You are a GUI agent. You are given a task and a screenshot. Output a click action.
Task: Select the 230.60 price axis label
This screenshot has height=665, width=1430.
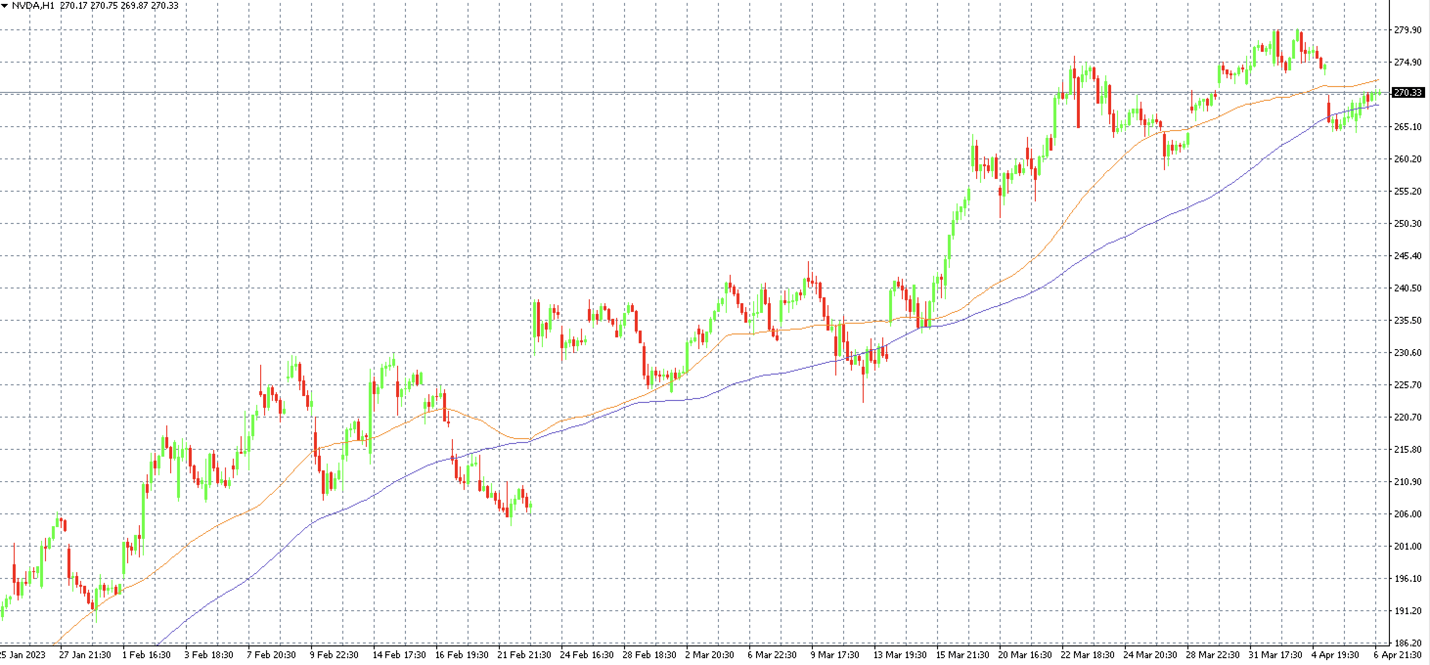coord(1408,353)
